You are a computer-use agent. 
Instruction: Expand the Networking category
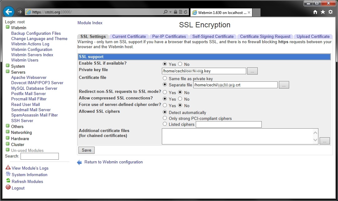tap(8, 132)
